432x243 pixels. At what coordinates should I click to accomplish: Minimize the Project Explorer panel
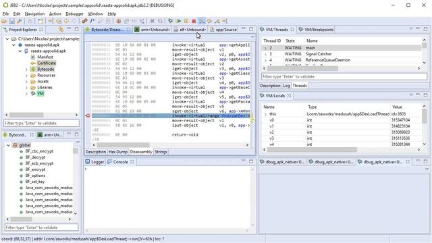pos(69,28)
